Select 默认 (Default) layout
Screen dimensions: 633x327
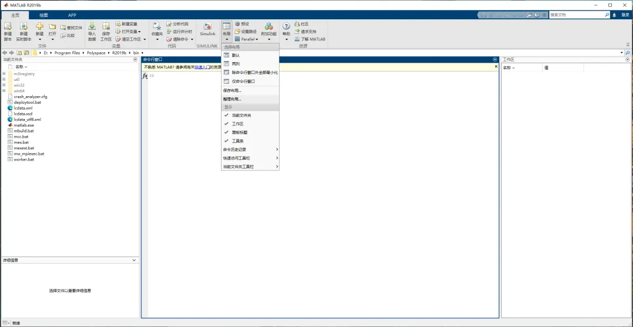tap(250, 55)
